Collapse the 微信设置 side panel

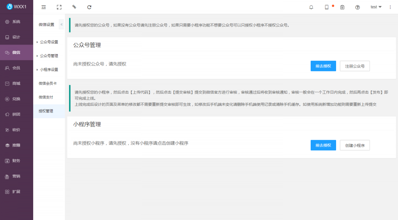click(62, 25)
